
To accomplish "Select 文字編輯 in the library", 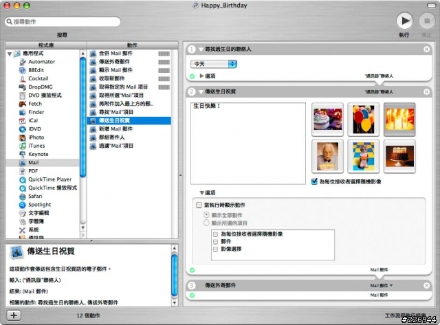I will 38,213.
